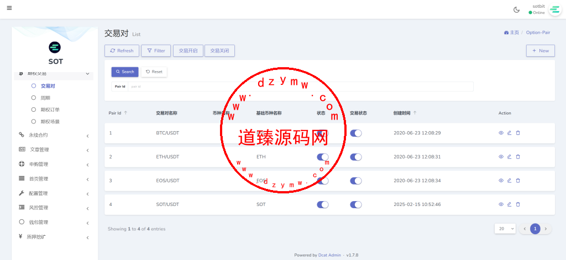This screenshot has width=566, height=260.
Task: Focus the Pair Id input field
Action: (x=300, y=86)
